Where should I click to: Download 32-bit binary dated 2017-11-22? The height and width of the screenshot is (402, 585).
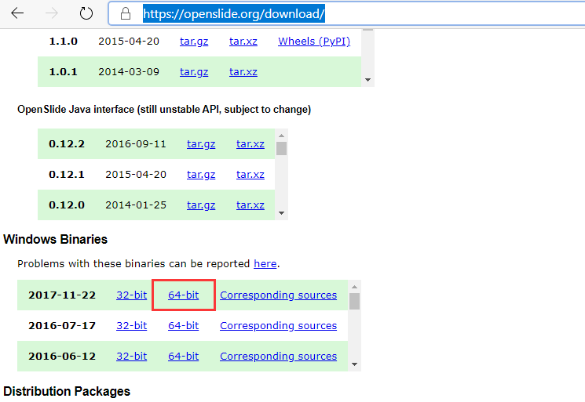coord(132,295)
